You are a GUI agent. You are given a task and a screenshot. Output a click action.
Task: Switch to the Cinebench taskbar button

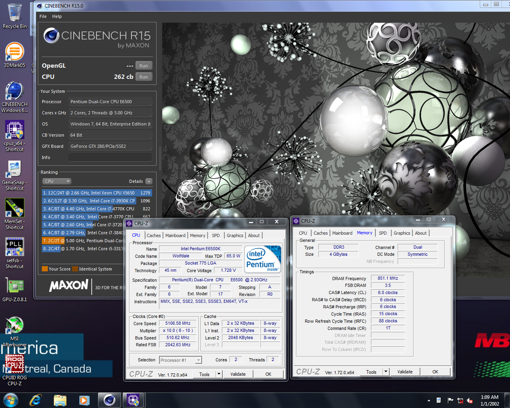click(109, 400)
